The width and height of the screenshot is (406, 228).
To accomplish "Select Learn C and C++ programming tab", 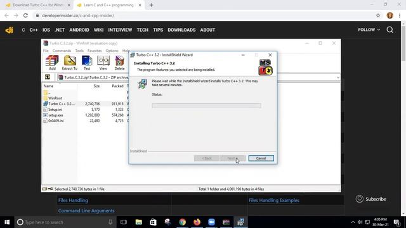I will 108,5.
